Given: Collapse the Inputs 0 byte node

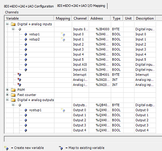Looking at the screenshot, I should (13, 29).
